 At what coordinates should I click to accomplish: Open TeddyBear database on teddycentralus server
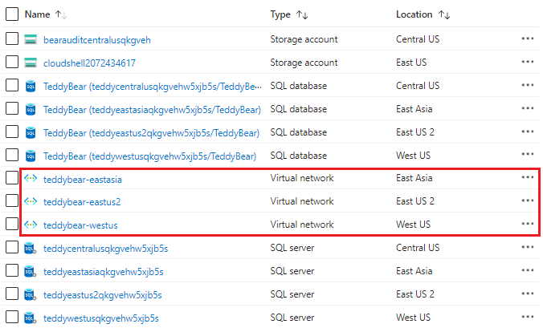(x=153, y=87)
